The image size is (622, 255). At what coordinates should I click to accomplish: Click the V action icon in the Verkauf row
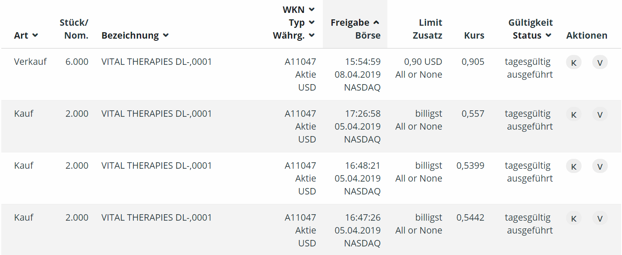click(600, 62)
